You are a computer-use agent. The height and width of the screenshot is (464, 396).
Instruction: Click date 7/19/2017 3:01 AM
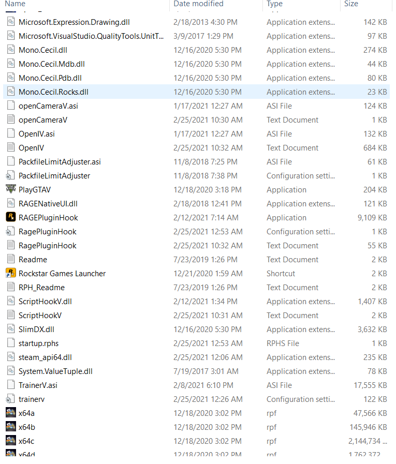point(206,371)
